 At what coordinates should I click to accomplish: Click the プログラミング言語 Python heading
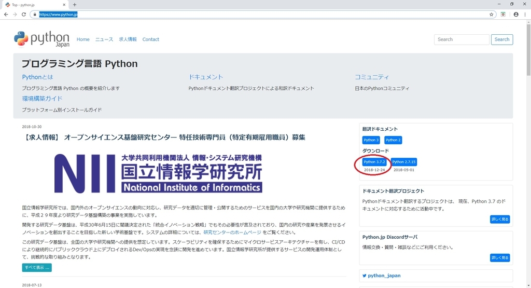[79, 64]
